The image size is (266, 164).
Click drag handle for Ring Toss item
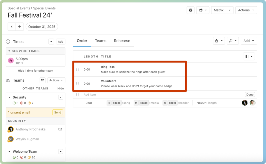click(77, 69)
